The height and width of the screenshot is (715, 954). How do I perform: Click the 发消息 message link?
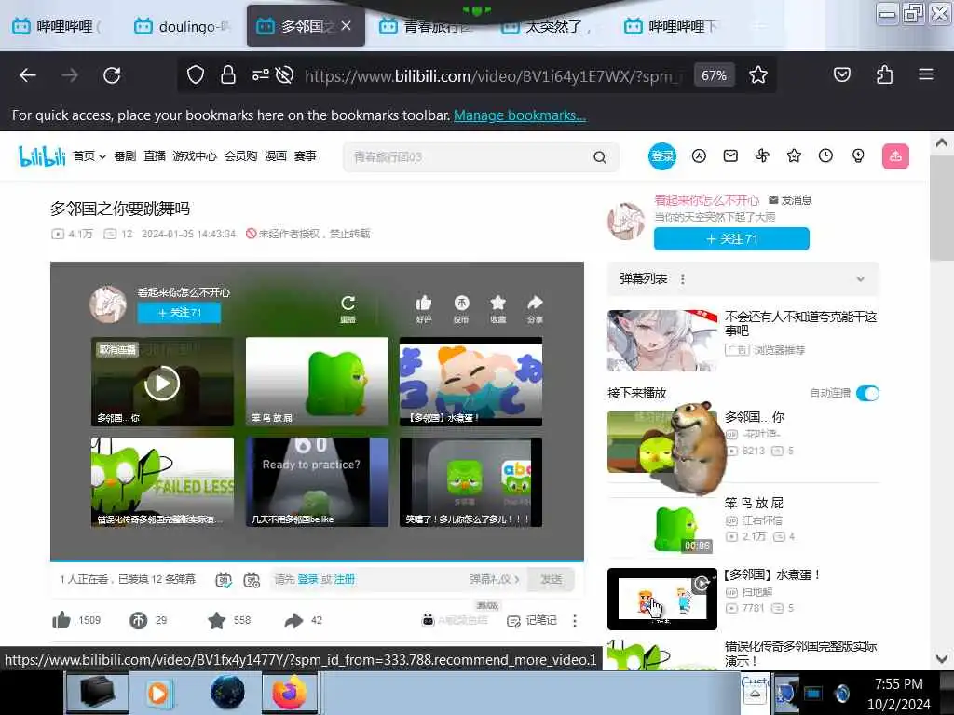click(x=790, y=200)
